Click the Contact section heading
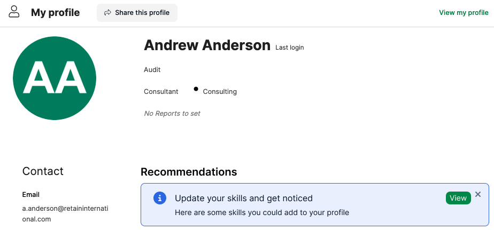The width and height of the screenshot is (494, 230). 43,171
